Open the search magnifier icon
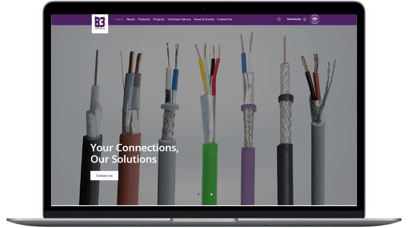This screenshot has width=408, height=228. (279, 20)
